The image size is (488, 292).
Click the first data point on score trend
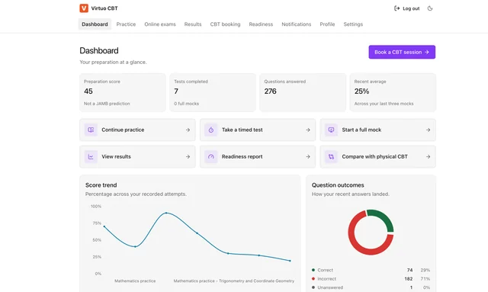pyautogui.click(x=104, y=226)
